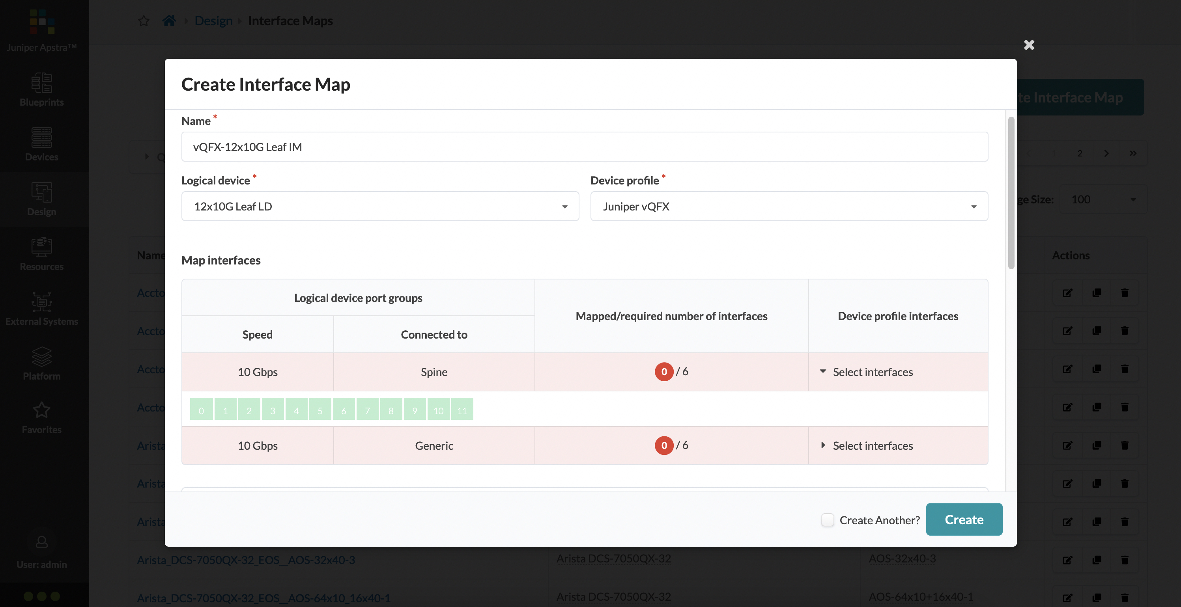Select interface port 1
Screen dimensions: 1181x607
tap(225, 409)
